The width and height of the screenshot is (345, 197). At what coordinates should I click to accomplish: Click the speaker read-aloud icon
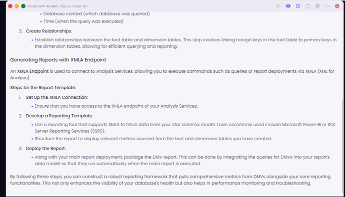[x=278, y=6]
